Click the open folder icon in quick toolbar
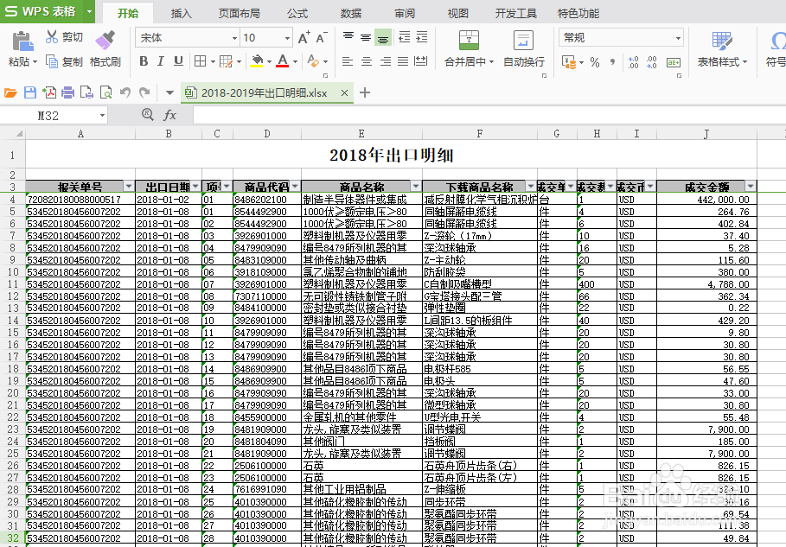The image size is (786, 547). pyautogui.click(x=10, y=92)
